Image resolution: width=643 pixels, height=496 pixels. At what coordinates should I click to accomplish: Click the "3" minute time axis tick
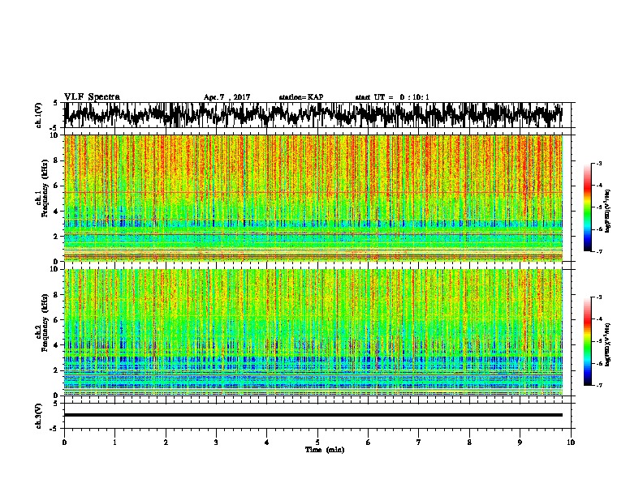pos(216,443)
